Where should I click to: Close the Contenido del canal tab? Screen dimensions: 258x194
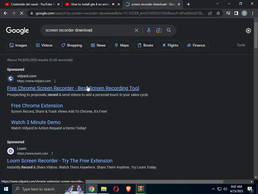point(58,5)
